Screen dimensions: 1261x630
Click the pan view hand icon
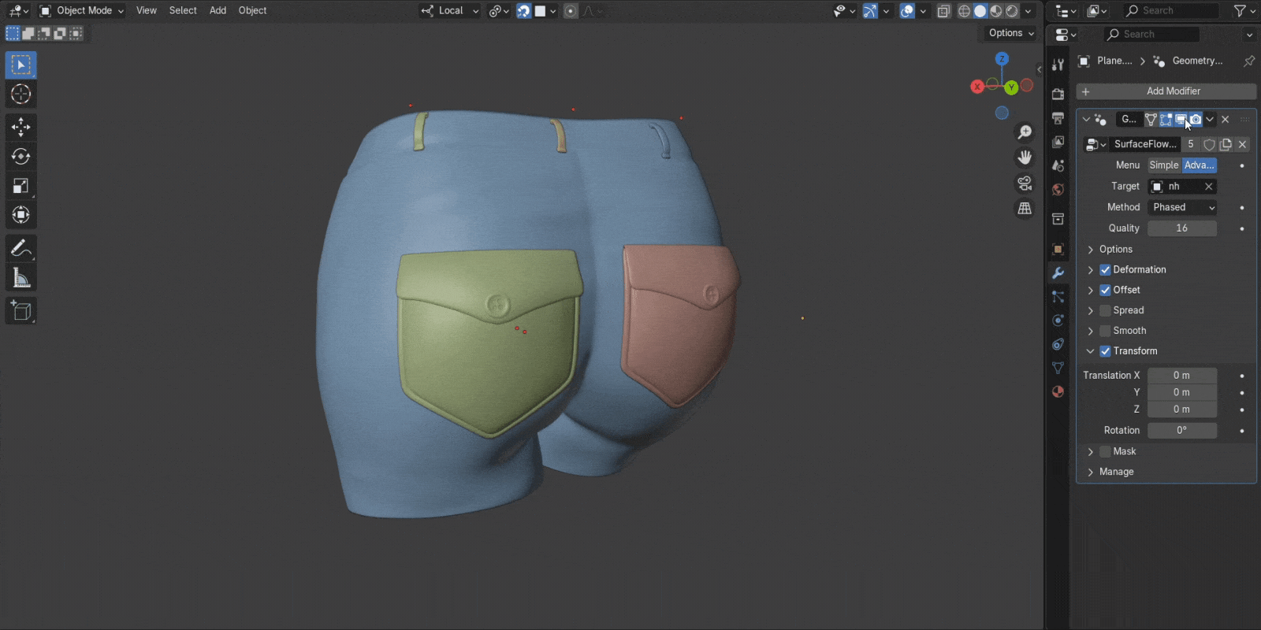point(1025,157)
